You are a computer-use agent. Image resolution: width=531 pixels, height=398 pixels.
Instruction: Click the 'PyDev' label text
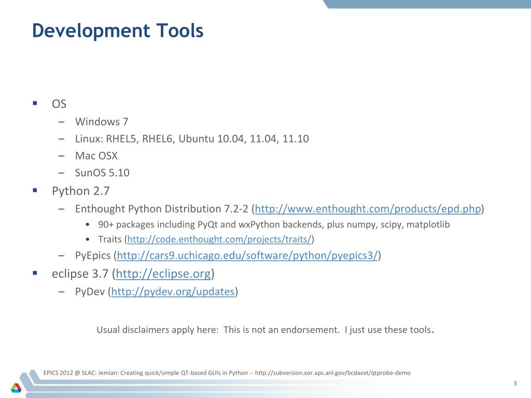(x=90, y=291)
